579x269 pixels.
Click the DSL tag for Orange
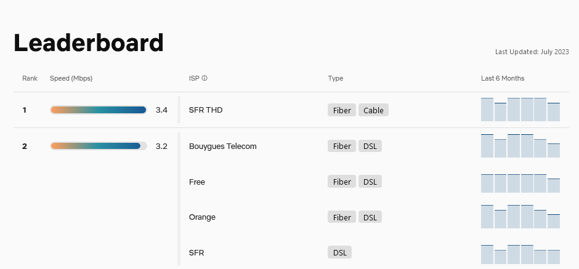(370, 217)
